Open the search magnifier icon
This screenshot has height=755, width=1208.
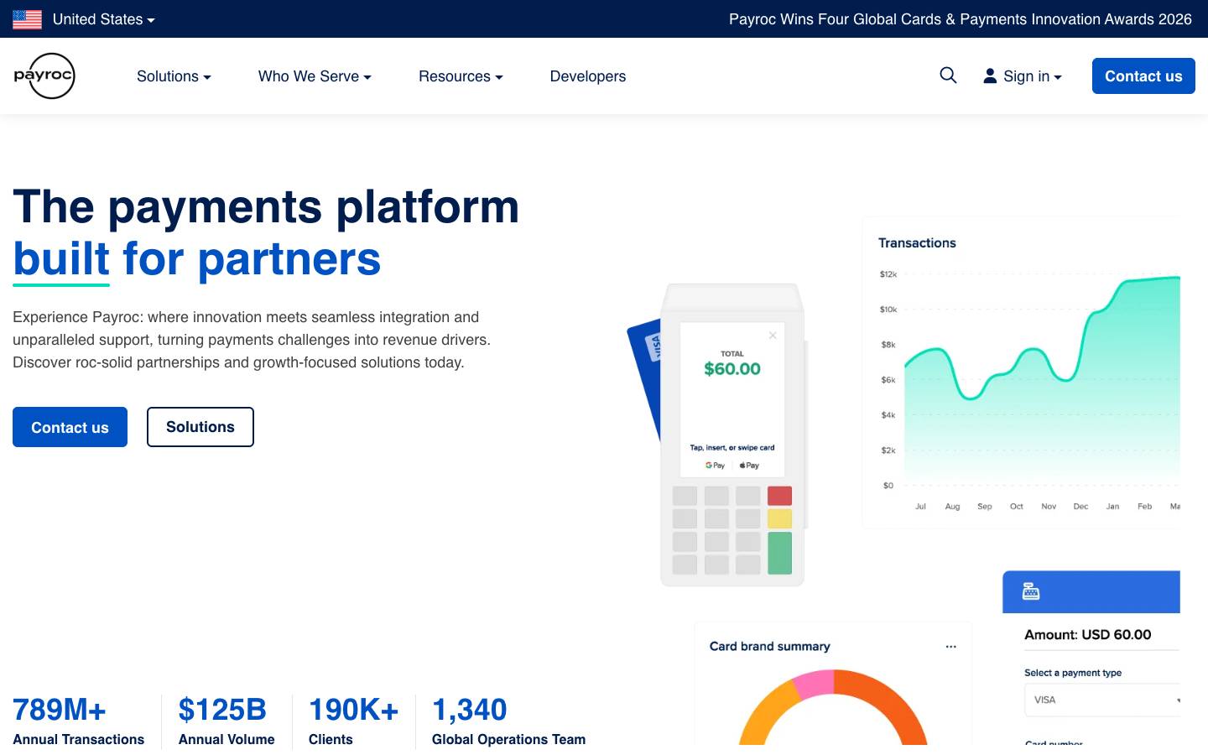click(x=948, y=75)
